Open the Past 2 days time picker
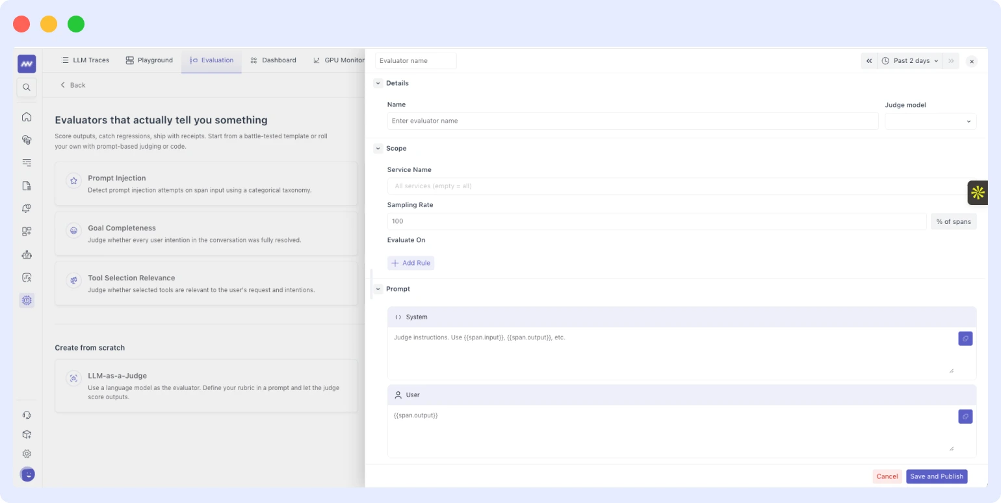 pyautogui.click(x=910, y=61)
